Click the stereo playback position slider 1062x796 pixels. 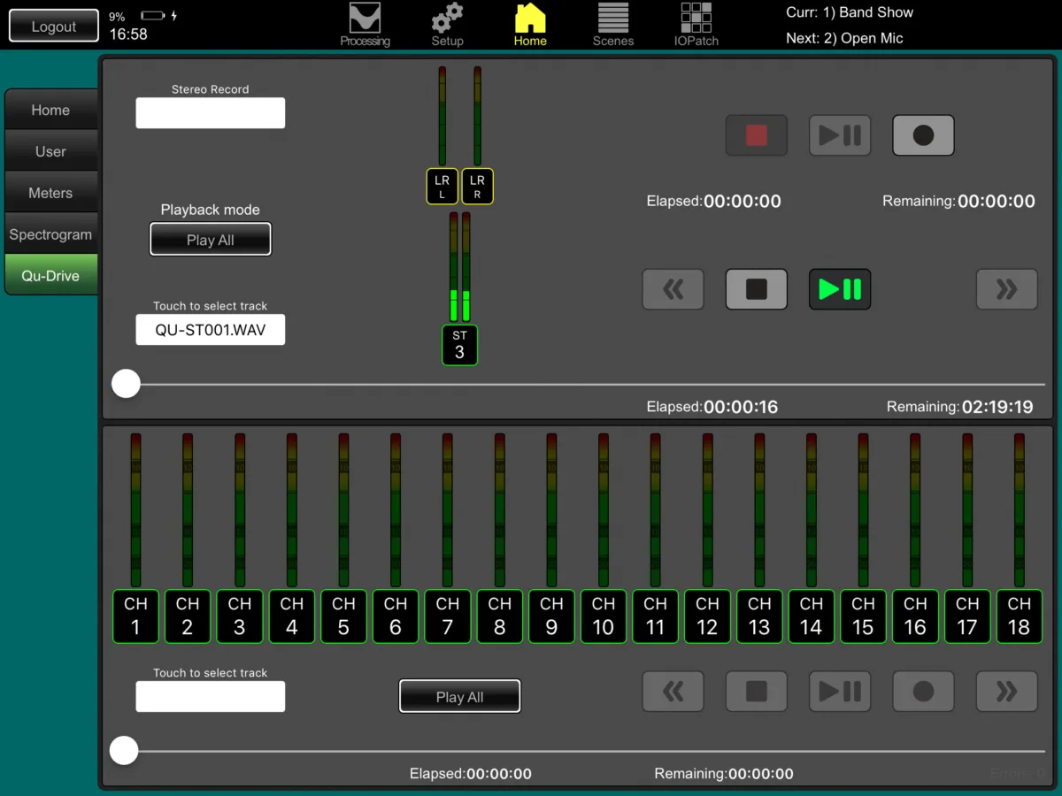tap(577, 385)
